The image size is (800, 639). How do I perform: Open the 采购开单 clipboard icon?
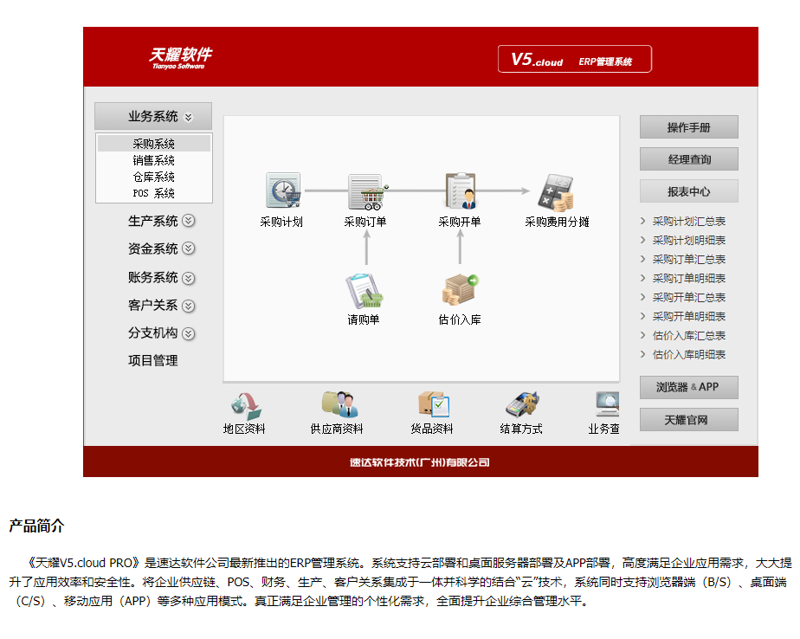click(461, 190)
